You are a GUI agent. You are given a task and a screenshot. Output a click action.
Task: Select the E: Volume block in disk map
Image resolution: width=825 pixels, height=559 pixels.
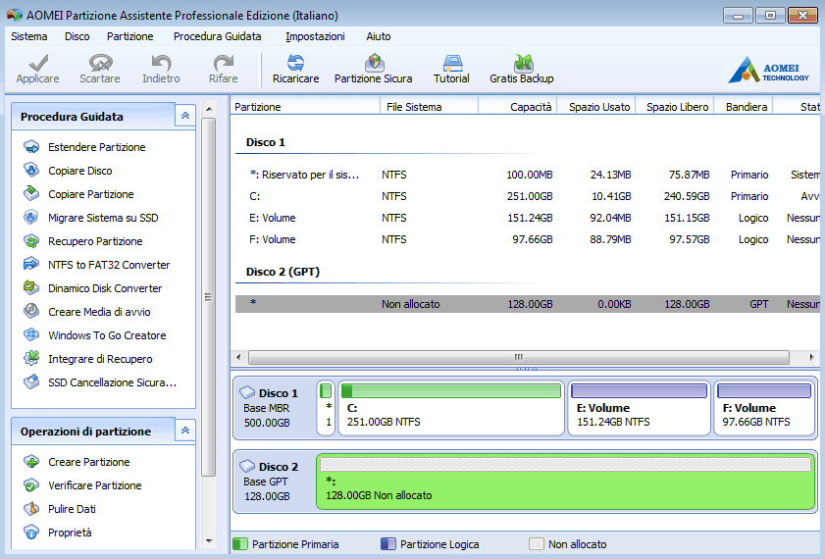tap(639, 408)
